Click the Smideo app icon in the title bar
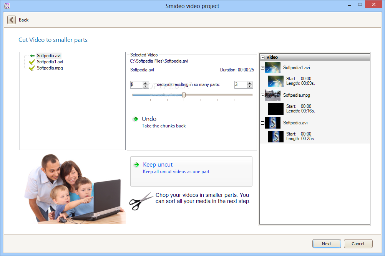 tap(7, 6)
